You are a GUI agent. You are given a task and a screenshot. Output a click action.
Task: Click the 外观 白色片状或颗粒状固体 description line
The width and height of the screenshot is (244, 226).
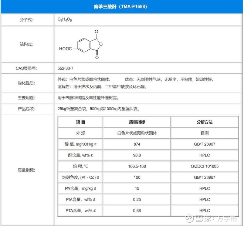pyautogui.click(x=85, y=80)
